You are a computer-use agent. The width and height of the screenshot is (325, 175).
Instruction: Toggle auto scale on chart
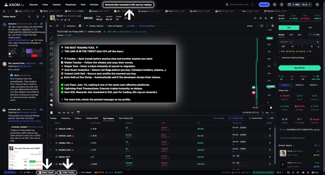click(272, 112)
